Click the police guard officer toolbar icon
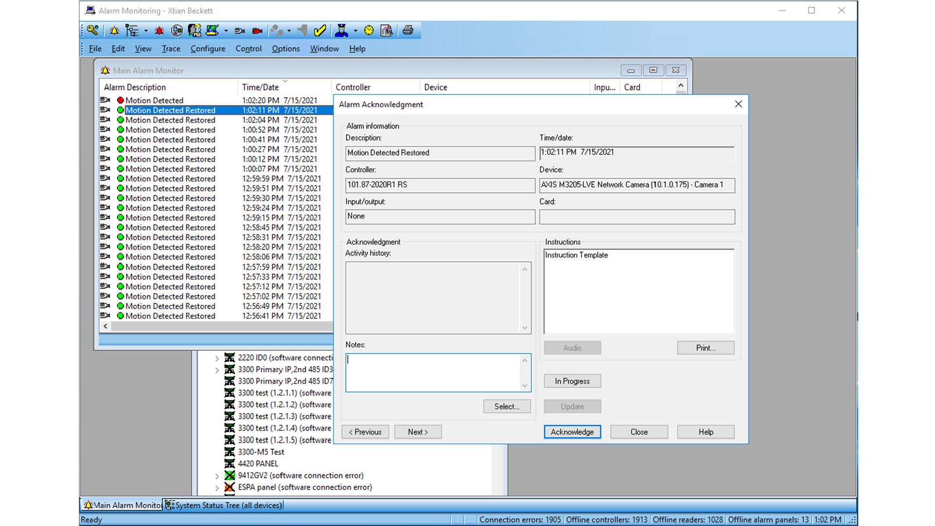935x526 pixels. click(x=342, y=31)
